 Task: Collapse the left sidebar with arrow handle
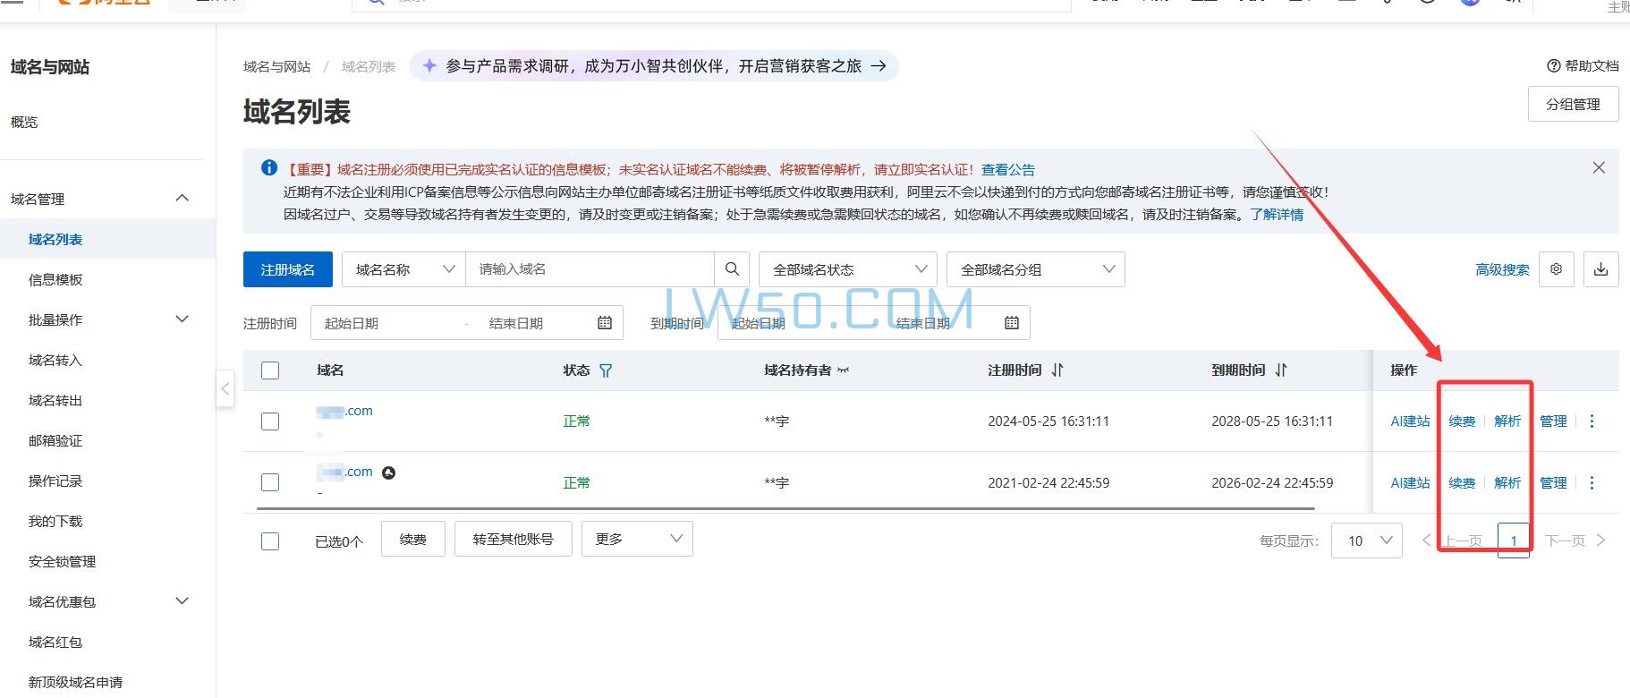(x=225, y=389)
